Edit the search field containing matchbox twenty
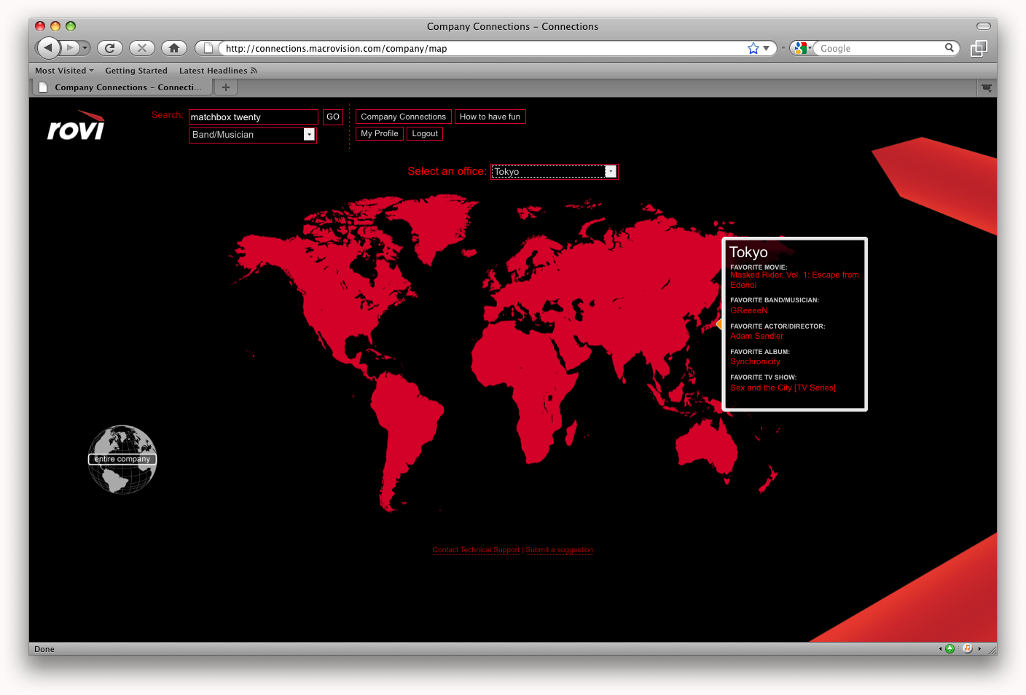 [254, 117]
